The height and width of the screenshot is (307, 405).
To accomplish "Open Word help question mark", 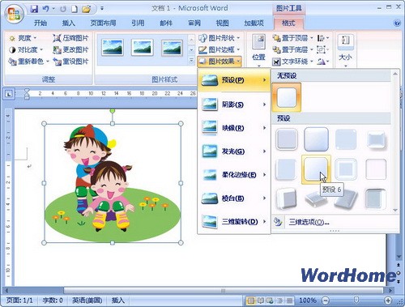I will click(397, 23).
